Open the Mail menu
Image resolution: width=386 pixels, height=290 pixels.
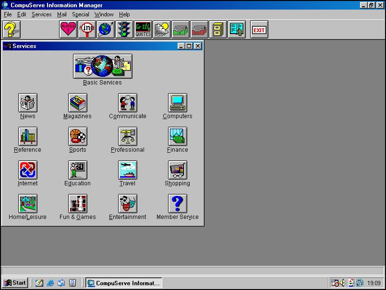[x=62, y=14]
